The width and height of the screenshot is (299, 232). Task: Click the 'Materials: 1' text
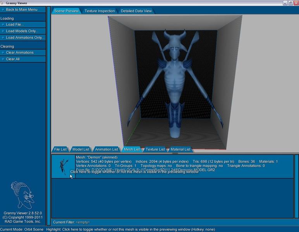point(268,162)
